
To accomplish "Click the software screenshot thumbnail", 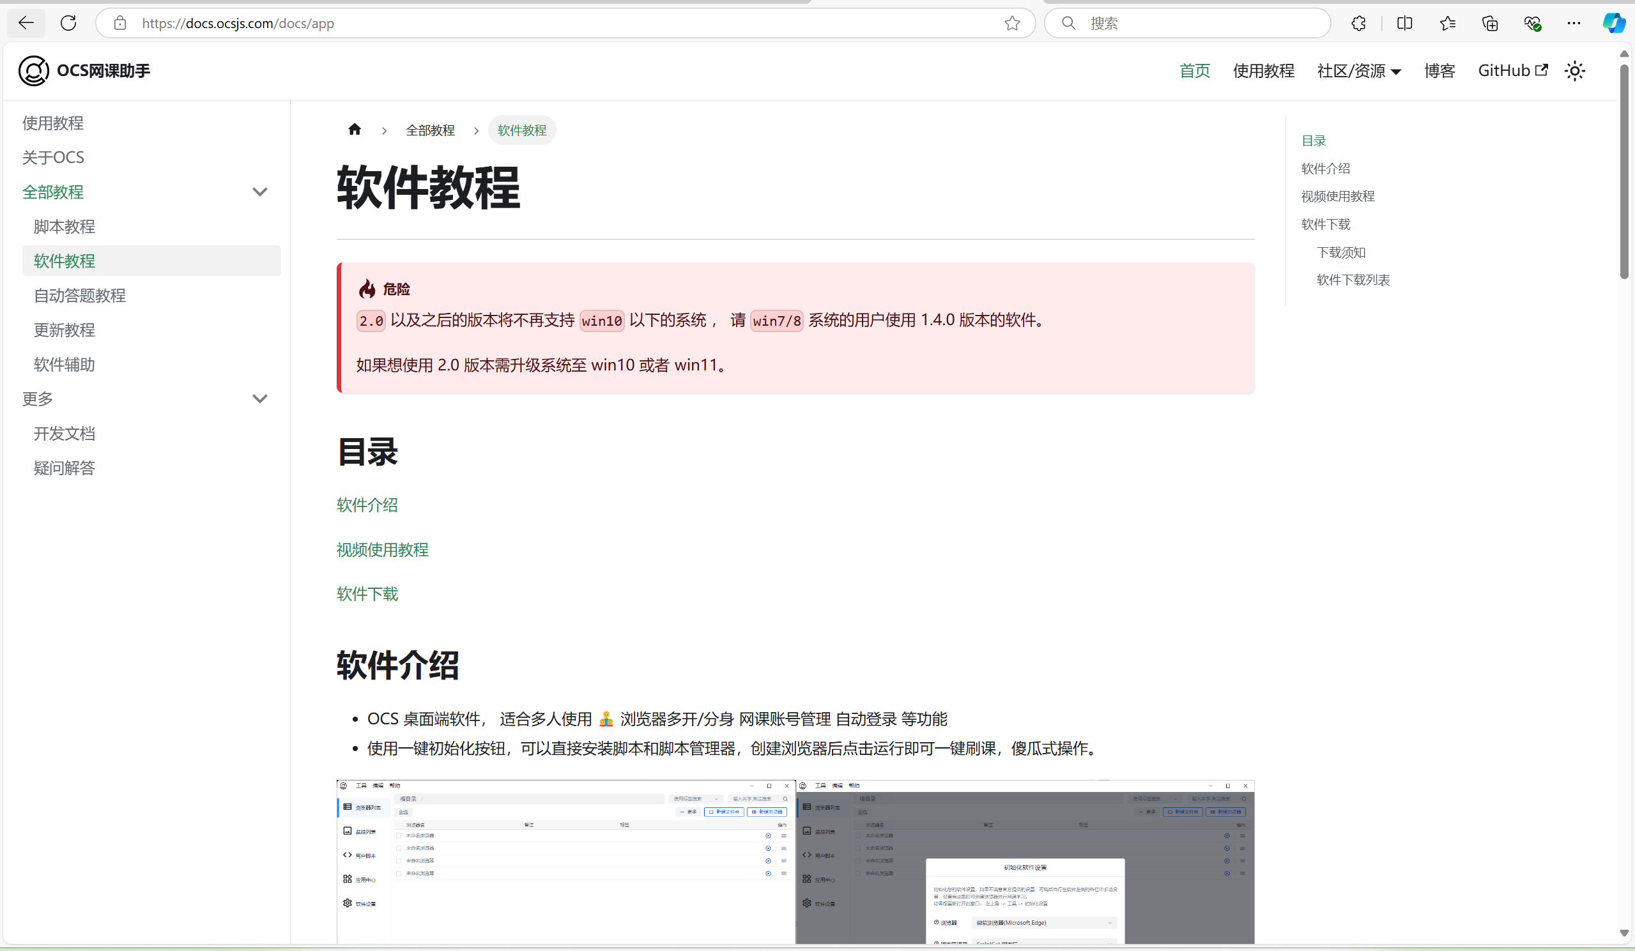I will [795, 862].
